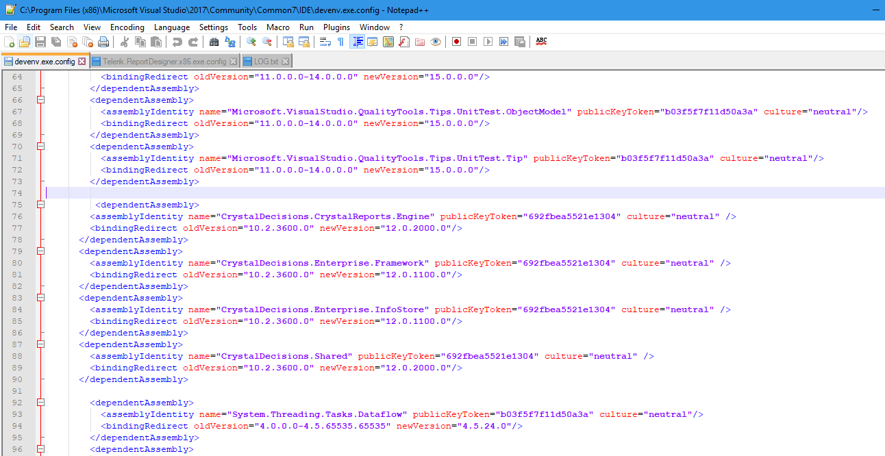Collapse the fold at line 70
The image size is (885, 456).
click(x=40, y=147)
